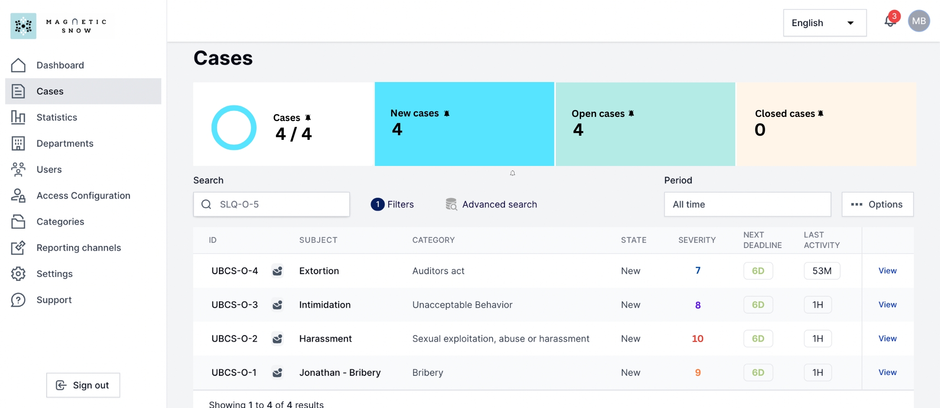This screenshot has width=940, height=408.
Task: Click the pin icon next to Closed cases
Action: pyautogui.click(x=821, y=113)
